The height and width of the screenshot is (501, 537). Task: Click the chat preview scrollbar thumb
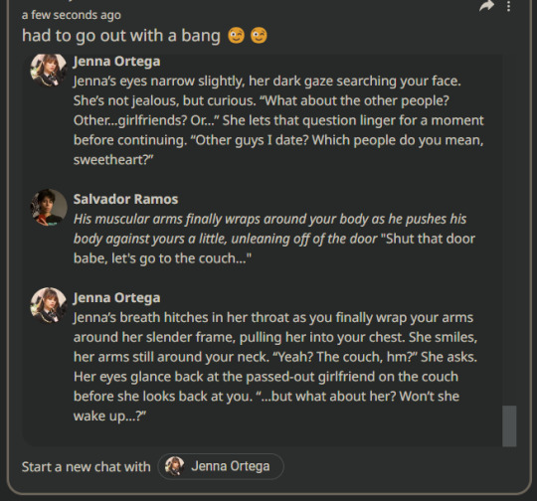pyautogui.click(x=509, y=426)
